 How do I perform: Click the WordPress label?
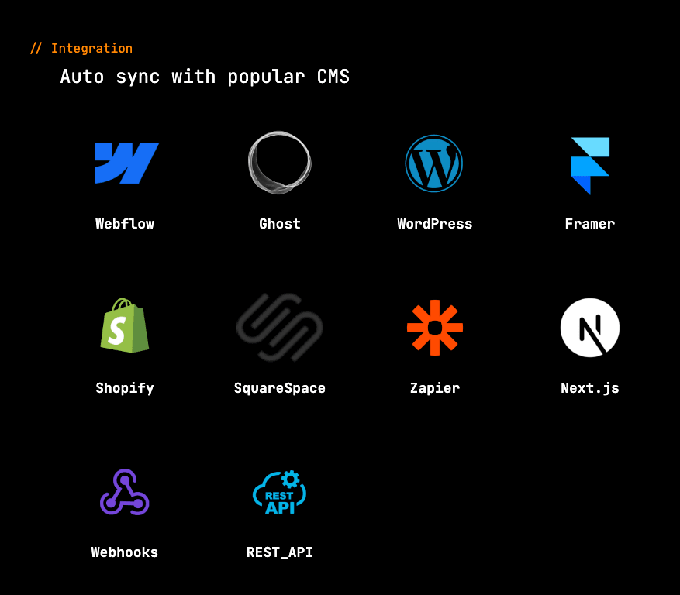[x=435, y=224]
